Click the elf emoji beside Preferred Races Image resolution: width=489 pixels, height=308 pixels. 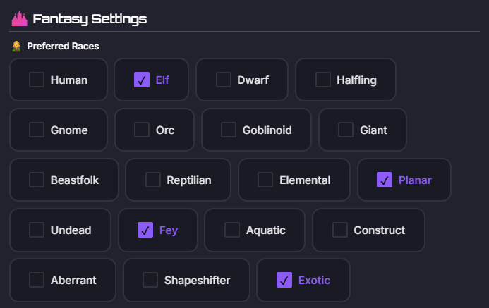16,46
